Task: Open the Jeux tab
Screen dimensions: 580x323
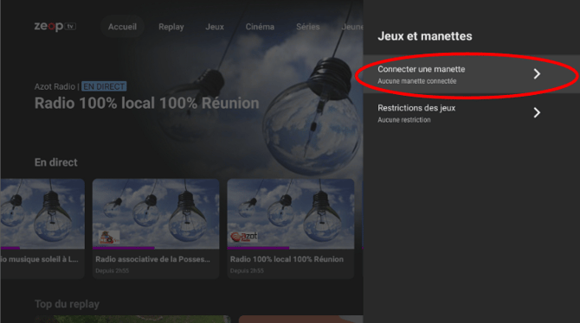Action: click(215, 27)
